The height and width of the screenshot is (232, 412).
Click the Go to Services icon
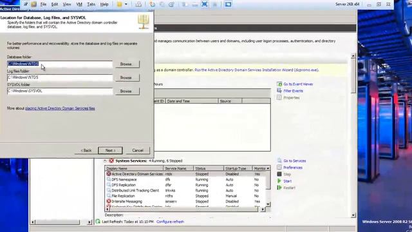pyautogui.click(x=279, y=160)
